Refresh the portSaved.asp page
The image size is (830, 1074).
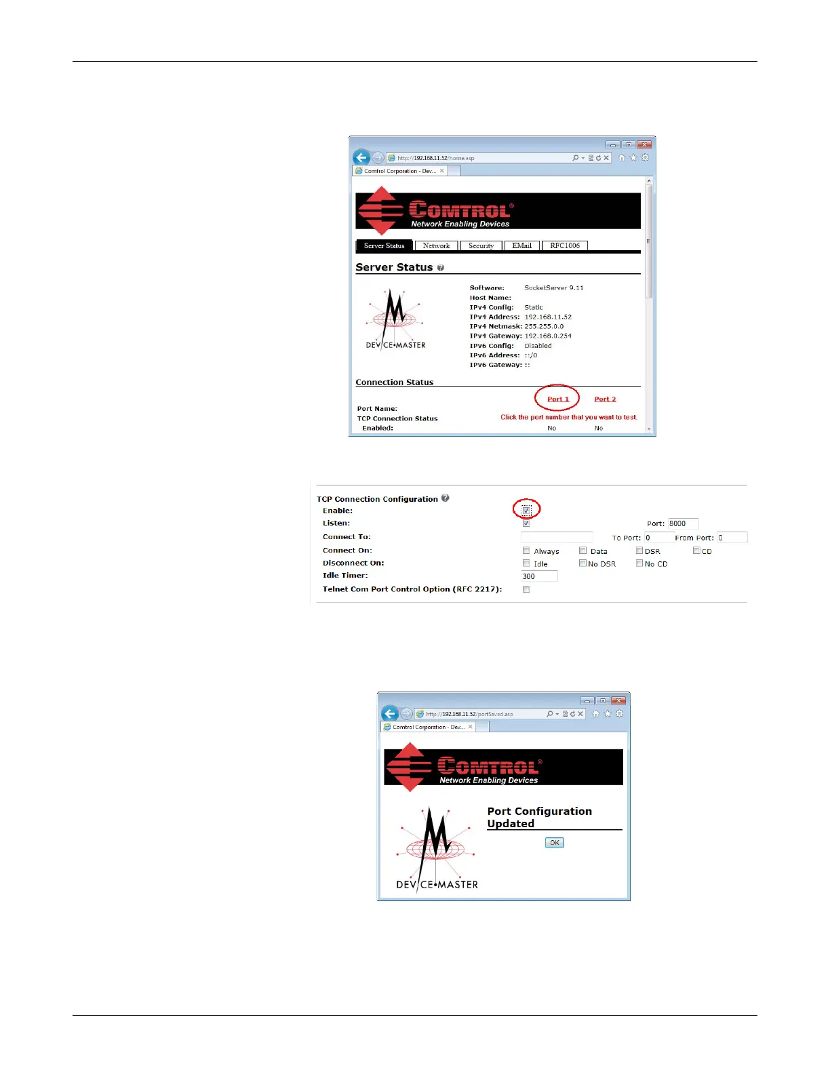(572, 714)
